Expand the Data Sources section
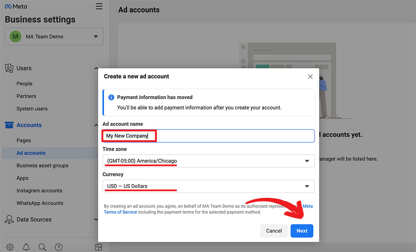 [x=96, y=220]
